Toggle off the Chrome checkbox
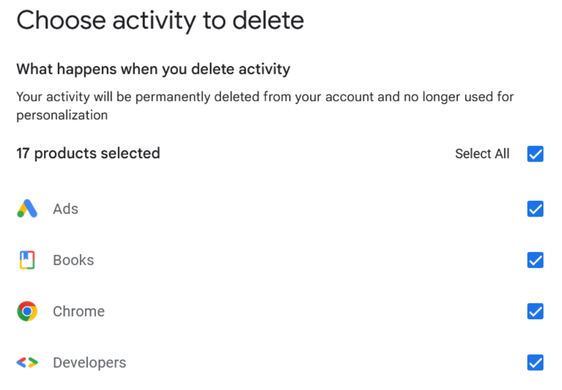 [x=535, y=312]
